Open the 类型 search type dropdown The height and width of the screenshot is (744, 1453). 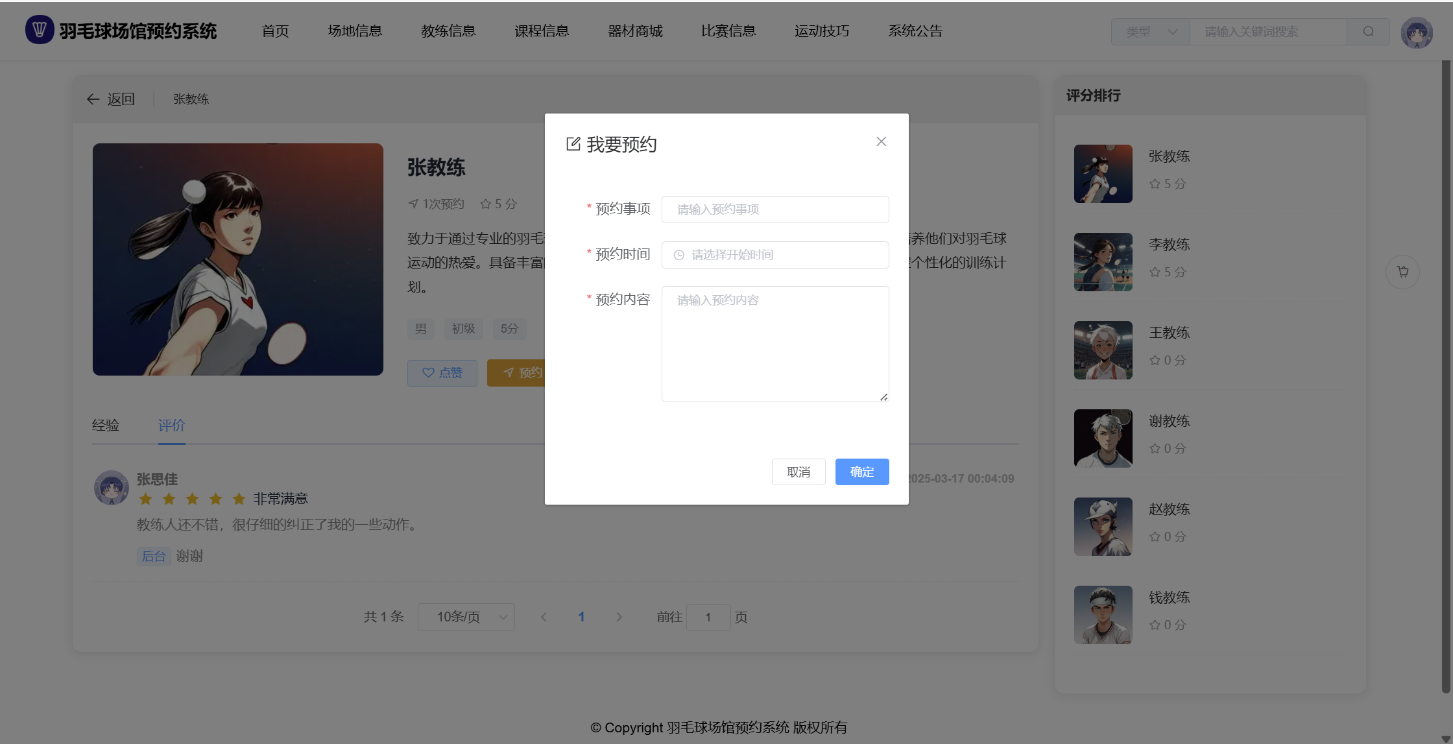(x=1150, y=32)
